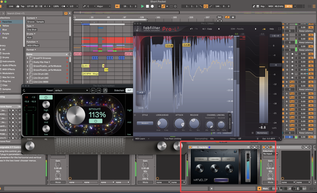Screen dimensions: 317x193
Task: Click The God Particle previous preset arrow
Action: click(x=93, y=90)
